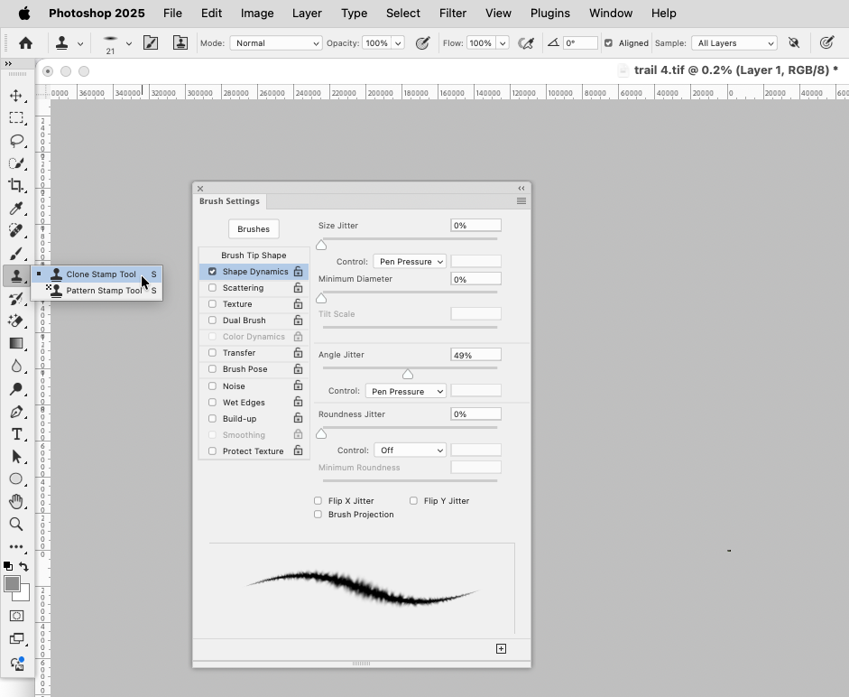Enable Wet Edges checkbox

pos(212,403)
